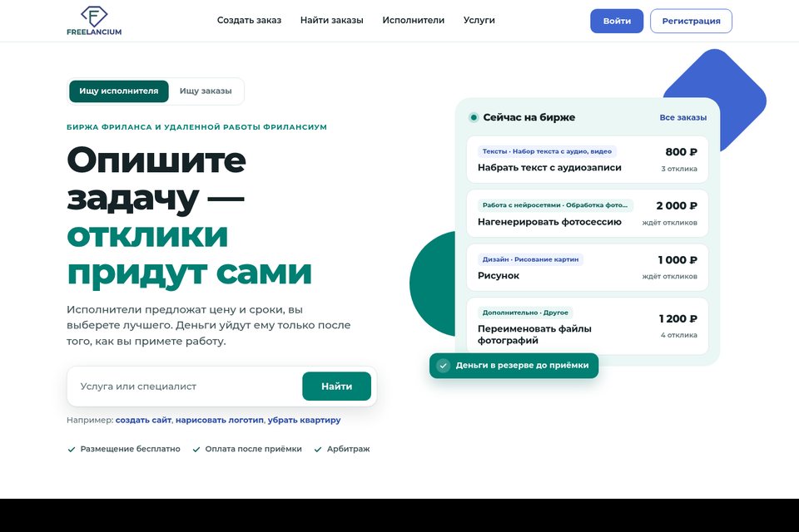Click the Оплата после приёмки text
799x532 pixels.
[253, 449]
